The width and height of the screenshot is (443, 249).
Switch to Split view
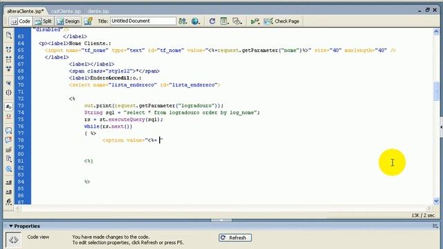click(x=43, y=21)
